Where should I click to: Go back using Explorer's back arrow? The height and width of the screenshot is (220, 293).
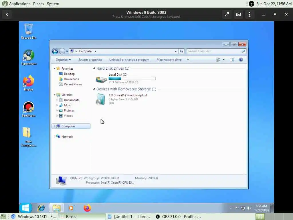[55, 51]
